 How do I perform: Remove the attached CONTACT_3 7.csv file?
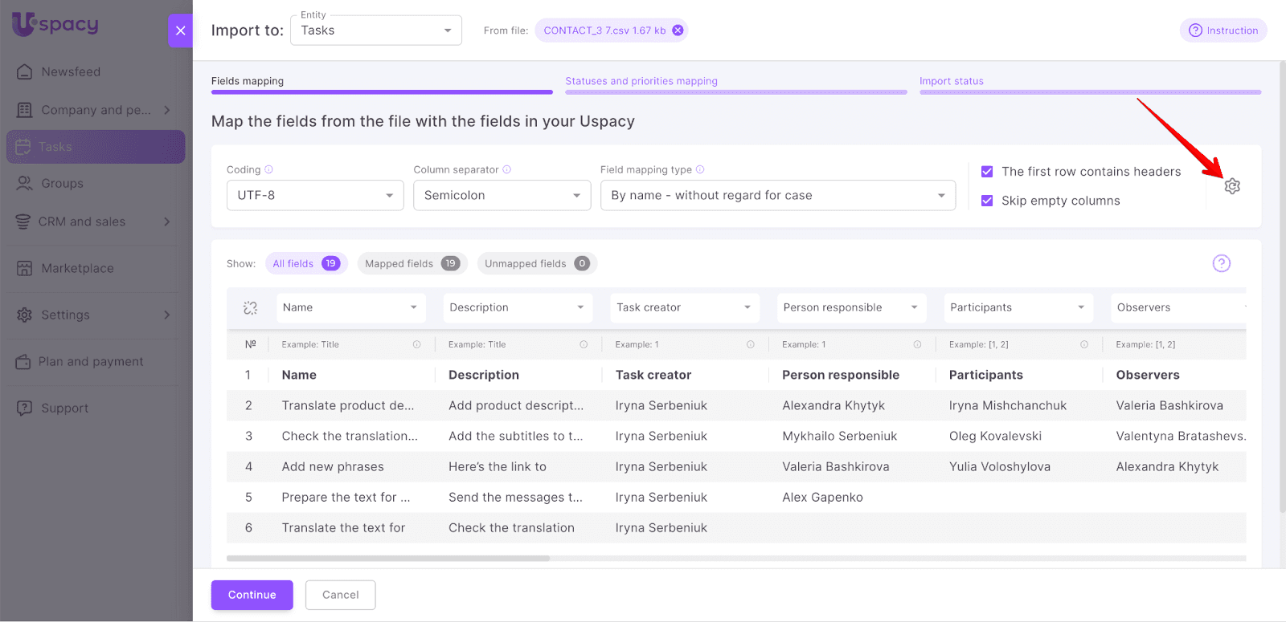coord(678,30)
